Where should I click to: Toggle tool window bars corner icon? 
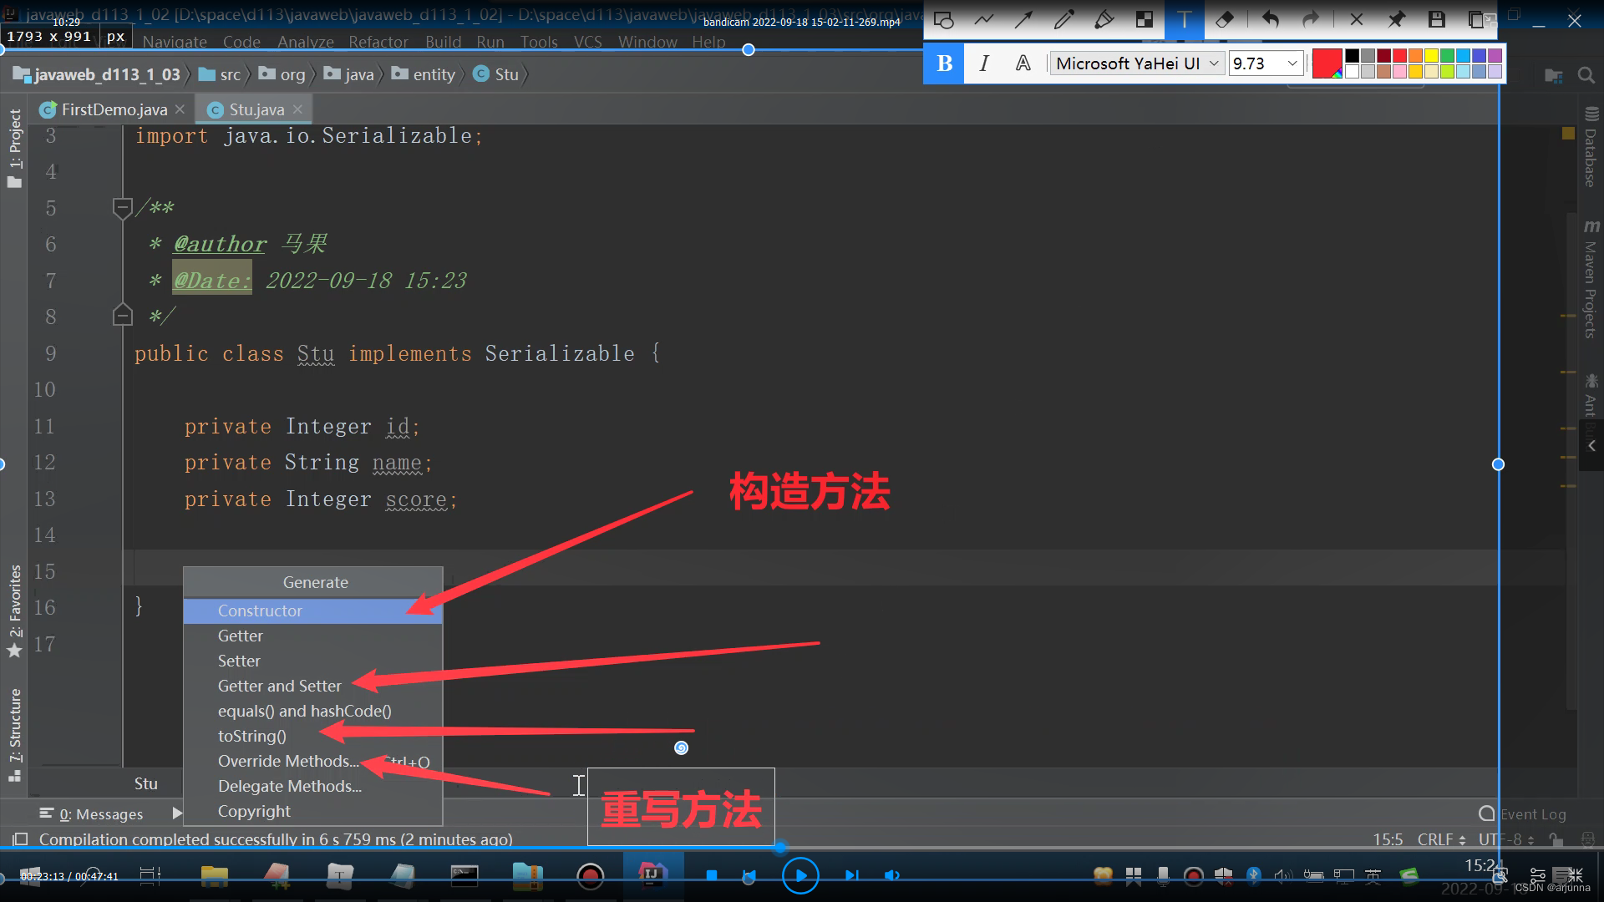(x=20, y=839)
